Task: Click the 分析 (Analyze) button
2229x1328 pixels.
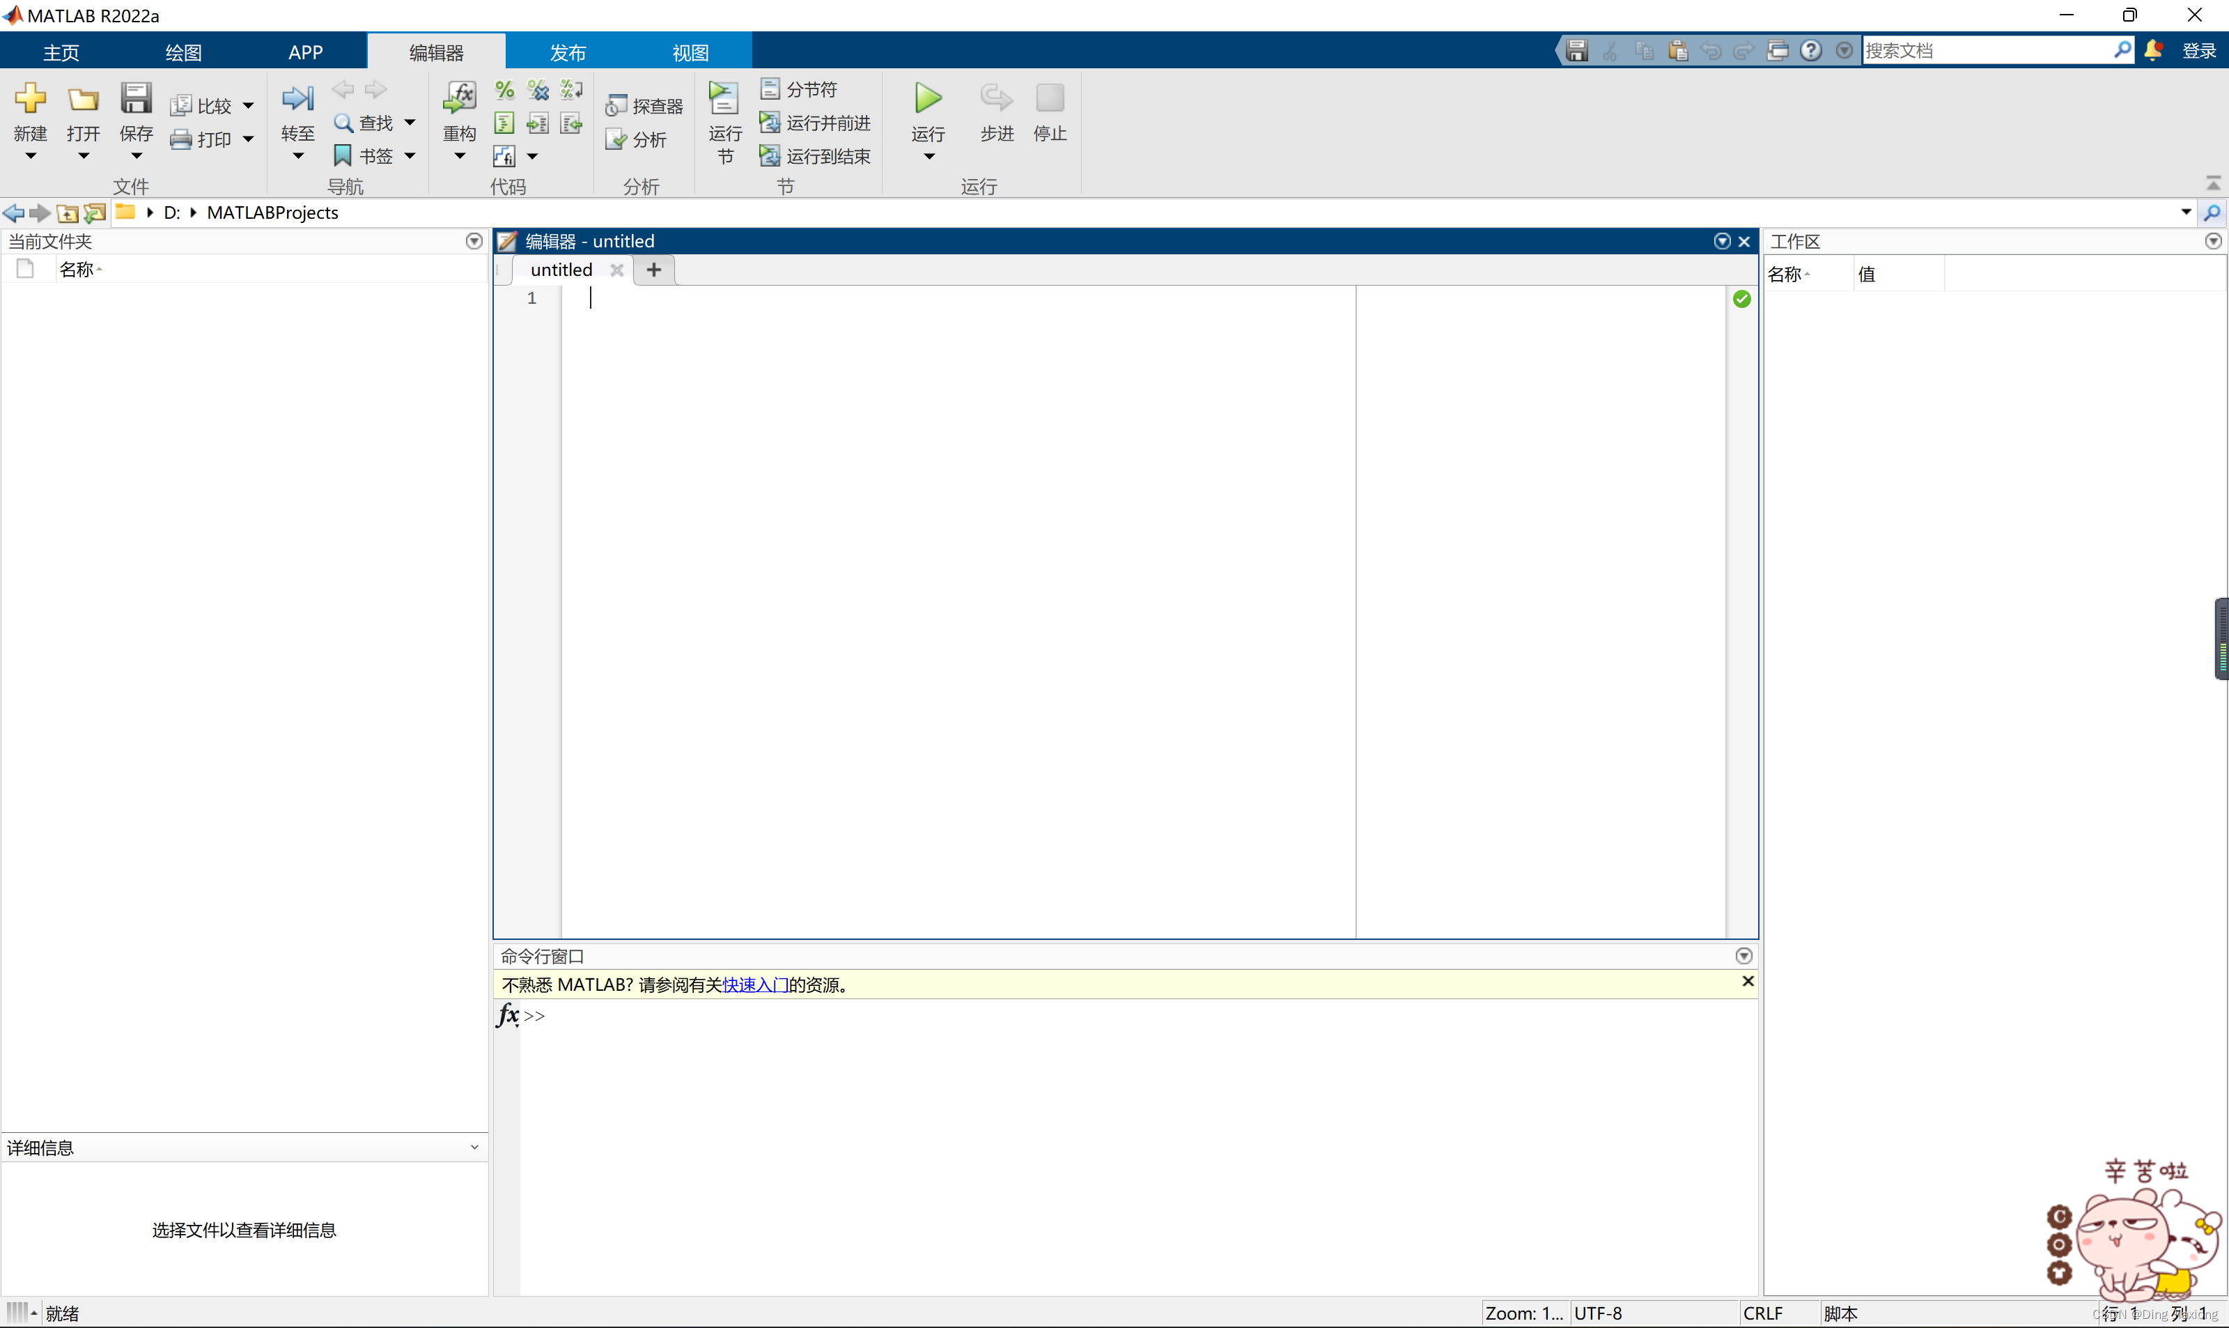Action: [636, 139]
